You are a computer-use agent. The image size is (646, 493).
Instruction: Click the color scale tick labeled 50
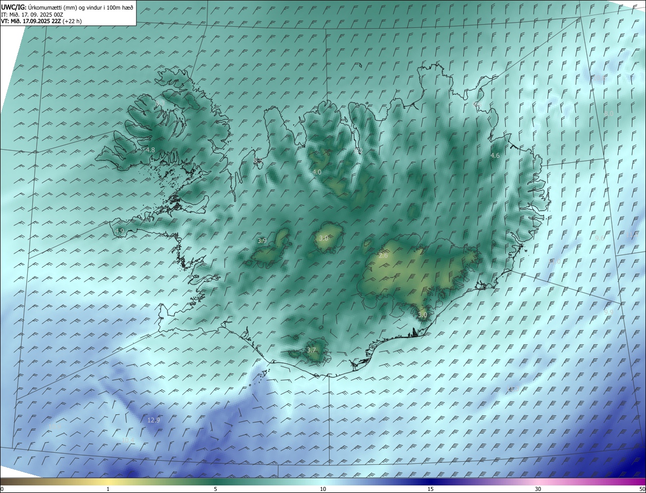[642, 489]
